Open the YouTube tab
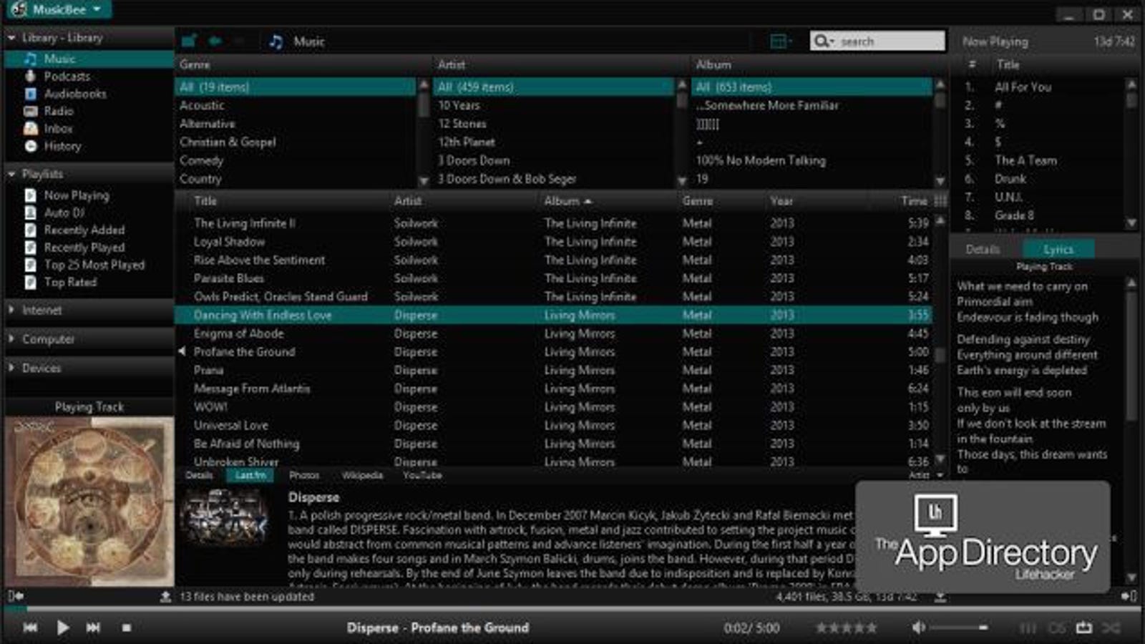Image resolution: width=1145 pixels, height=644 pixels. coord(422,475)
